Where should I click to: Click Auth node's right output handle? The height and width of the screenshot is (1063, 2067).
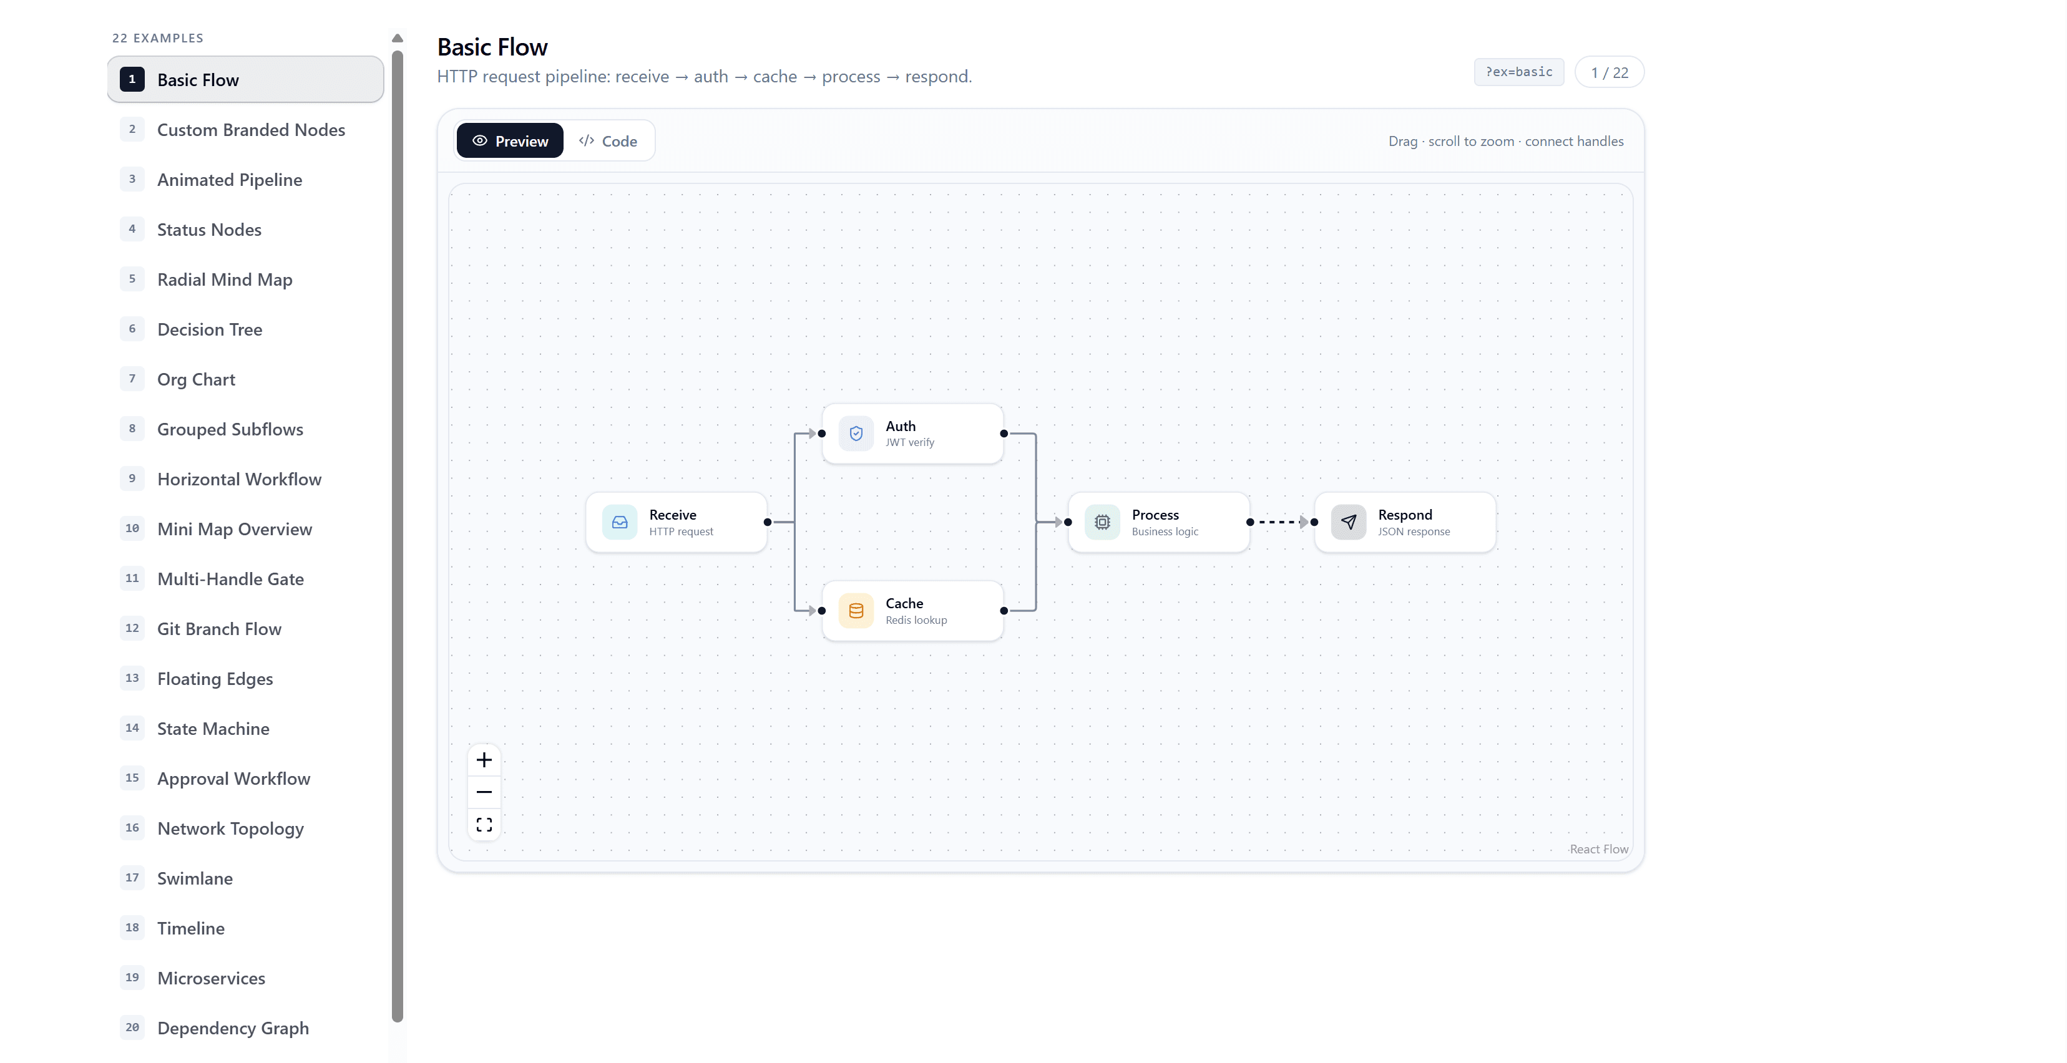coord(1004,433)
